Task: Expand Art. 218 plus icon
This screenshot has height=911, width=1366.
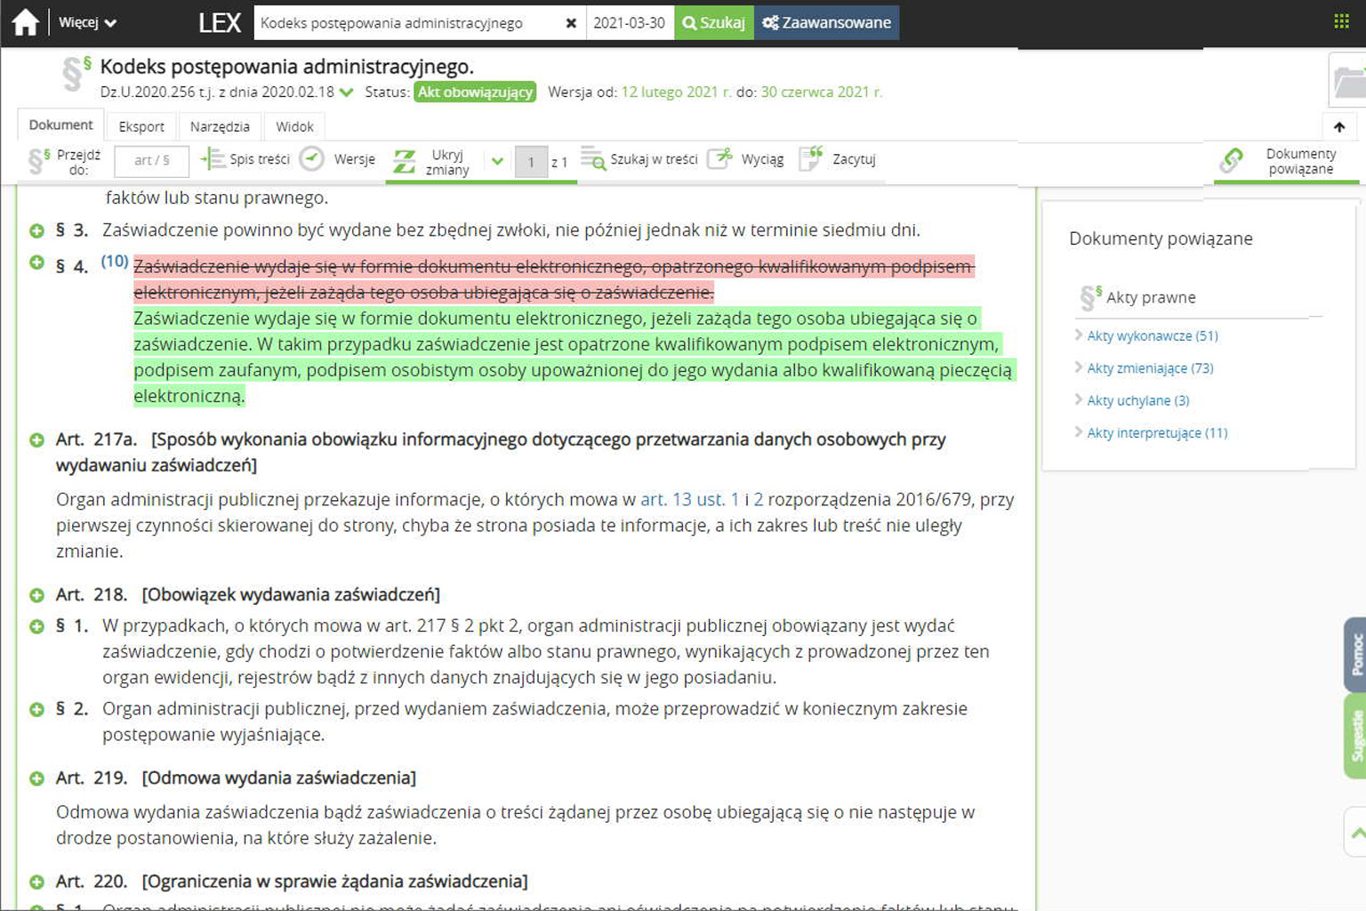Action: pyautogui.click(x=36, y=595)
